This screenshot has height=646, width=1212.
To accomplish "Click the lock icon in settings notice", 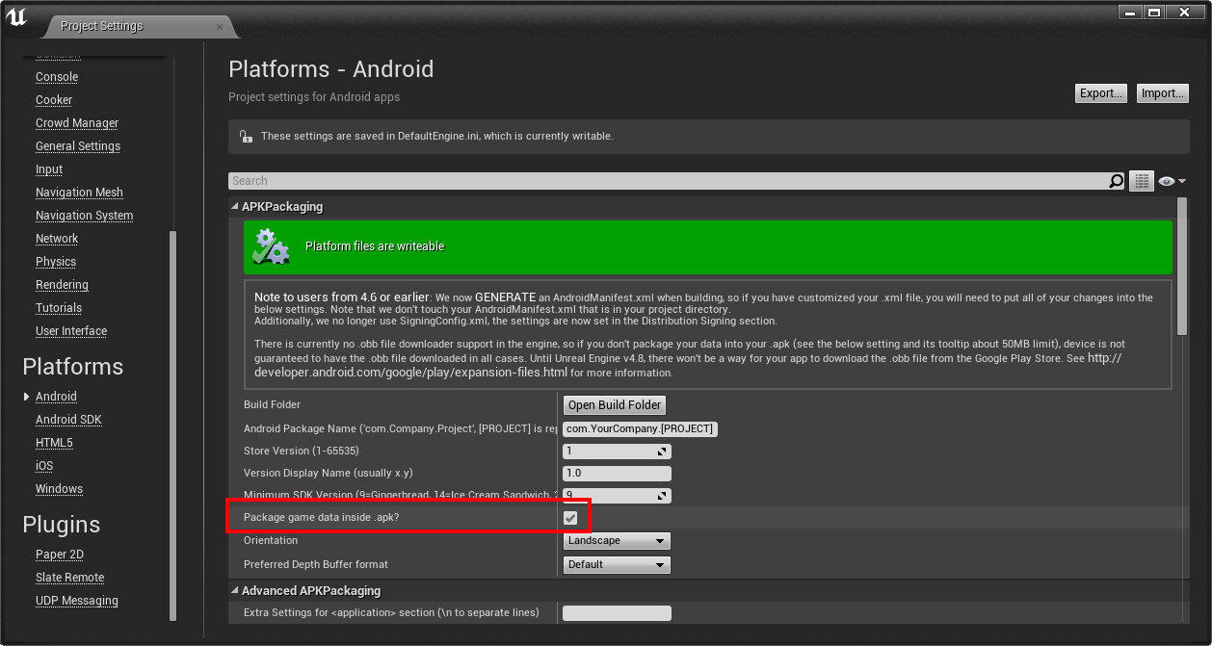I will 246,137.
